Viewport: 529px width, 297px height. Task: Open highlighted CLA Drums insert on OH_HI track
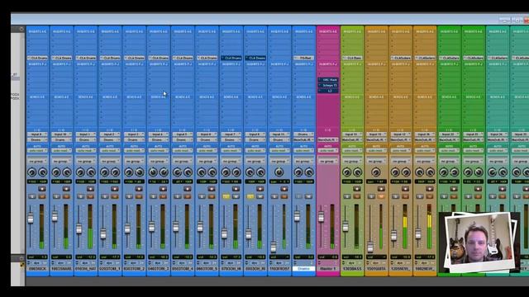(231, 58)
